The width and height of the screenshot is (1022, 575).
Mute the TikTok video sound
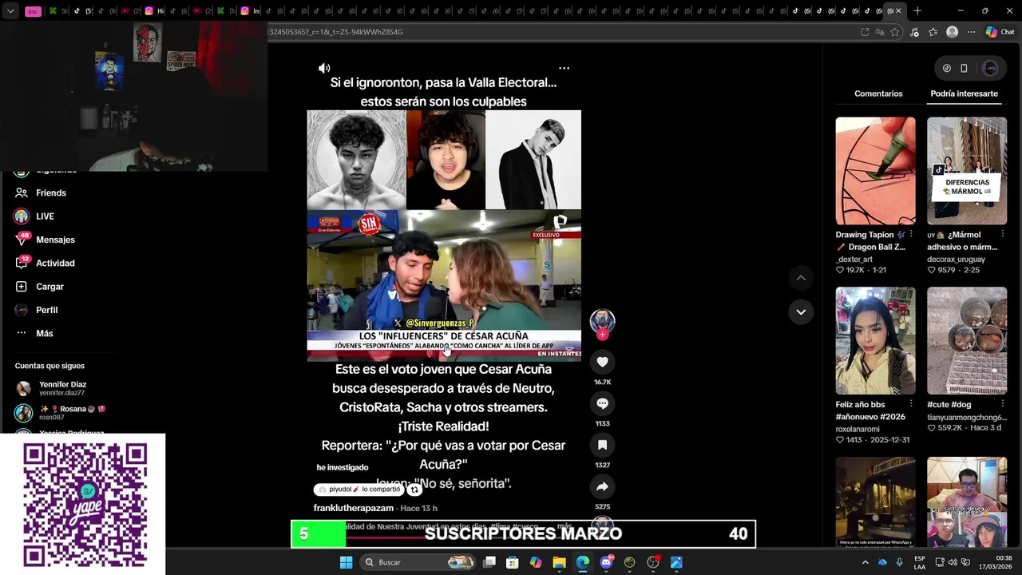(324, 69)
